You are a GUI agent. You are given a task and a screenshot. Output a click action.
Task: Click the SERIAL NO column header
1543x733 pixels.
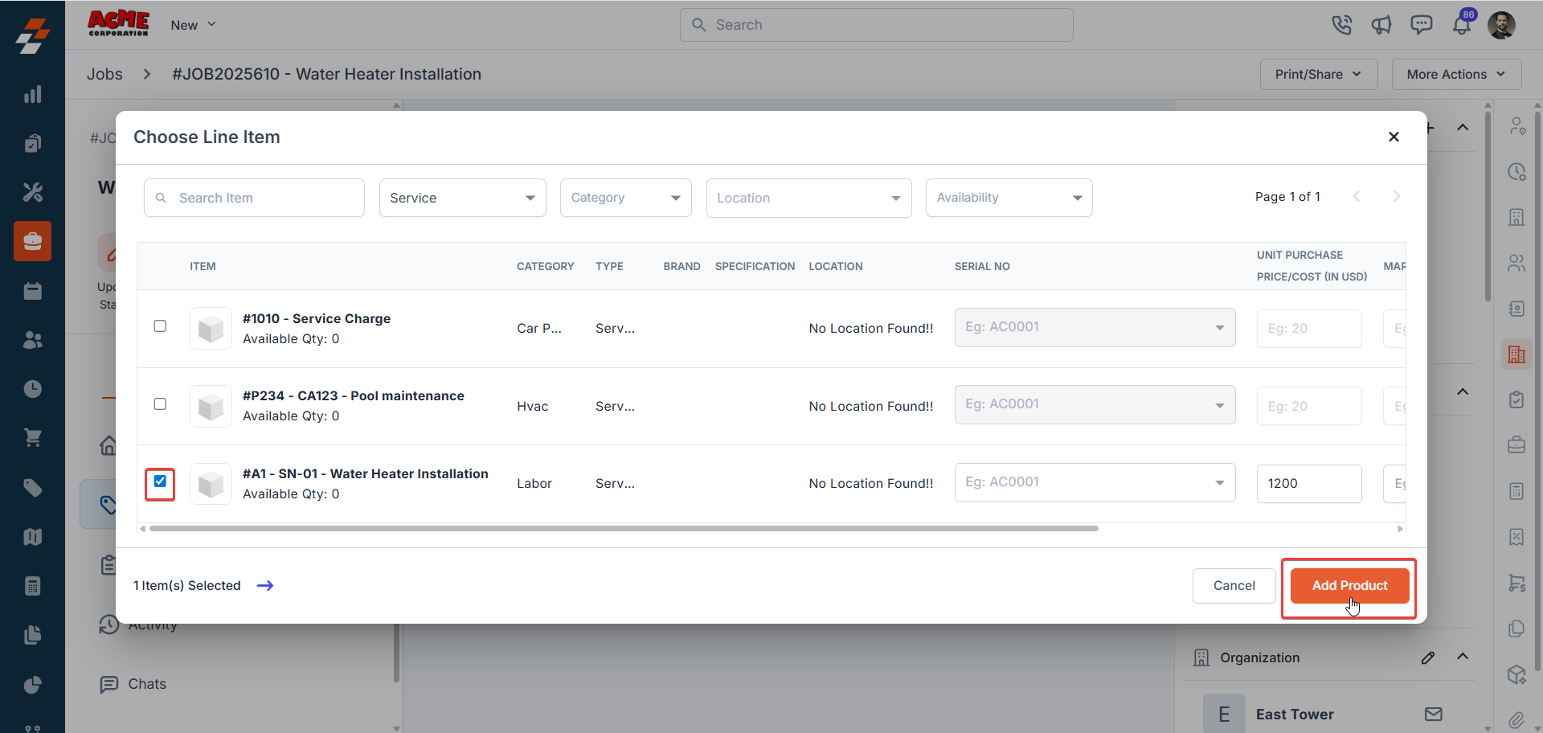[982, 266]
